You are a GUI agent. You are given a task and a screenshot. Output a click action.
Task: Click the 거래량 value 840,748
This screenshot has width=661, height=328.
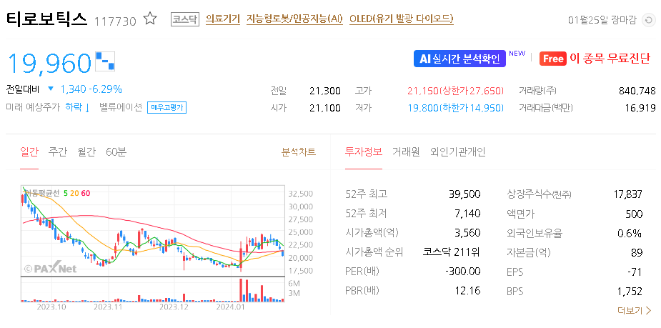pos(637,91)
